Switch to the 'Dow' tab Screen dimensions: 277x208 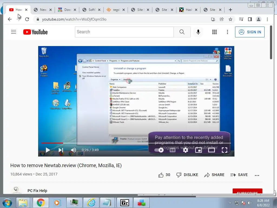pos(67,10)
